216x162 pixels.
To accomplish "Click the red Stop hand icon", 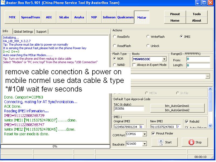I will click(191, 142).
